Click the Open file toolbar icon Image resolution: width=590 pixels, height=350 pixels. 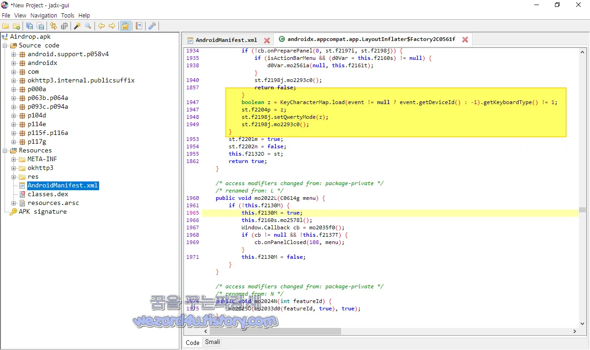6,26
